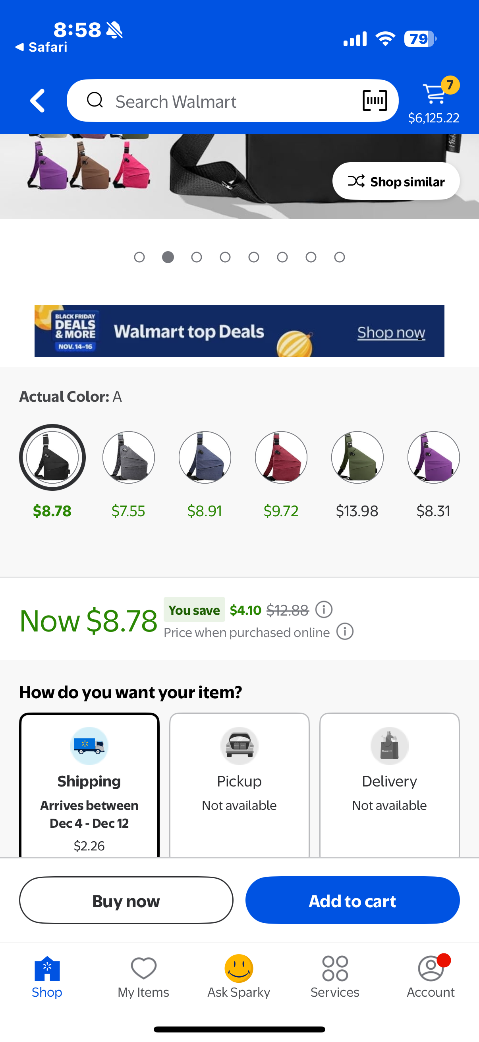Tap the barcode scanner icon

coord(374,100)
